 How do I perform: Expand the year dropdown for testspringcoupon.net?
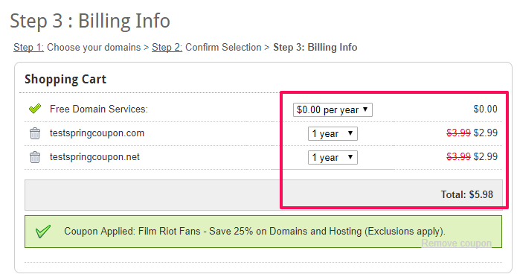(x=333, y=157)
